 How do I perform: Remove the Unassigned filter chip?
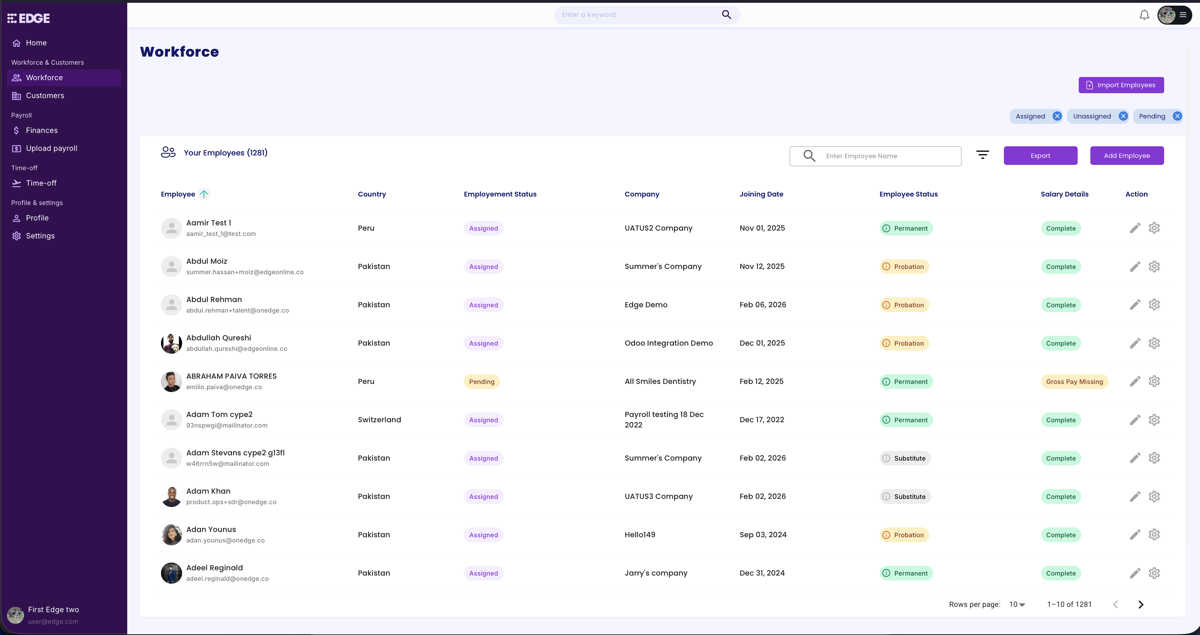point(1123,116)
